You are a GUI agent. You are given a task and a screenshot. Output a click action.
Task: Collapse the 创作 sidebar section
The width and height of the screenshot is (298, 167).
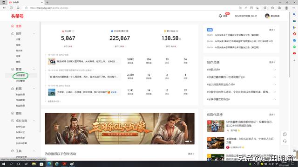[34, 33]
